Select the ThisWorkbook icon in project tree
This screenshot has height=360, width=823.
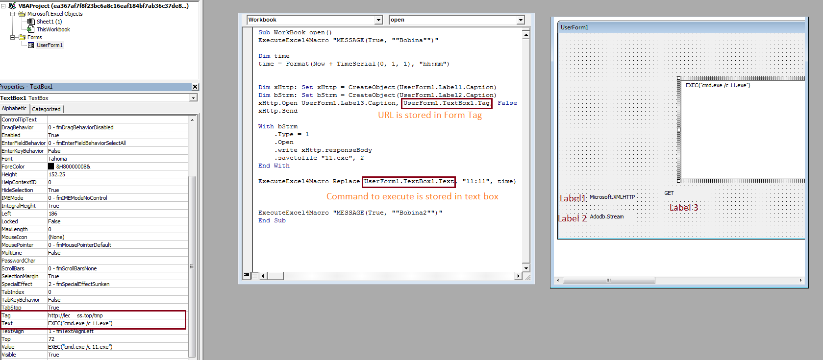click(x=31, y=29)
